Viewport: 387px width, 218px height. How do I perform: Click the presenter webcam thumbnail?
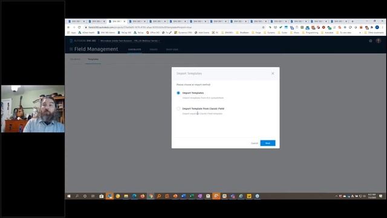click(x=33, y=109)
